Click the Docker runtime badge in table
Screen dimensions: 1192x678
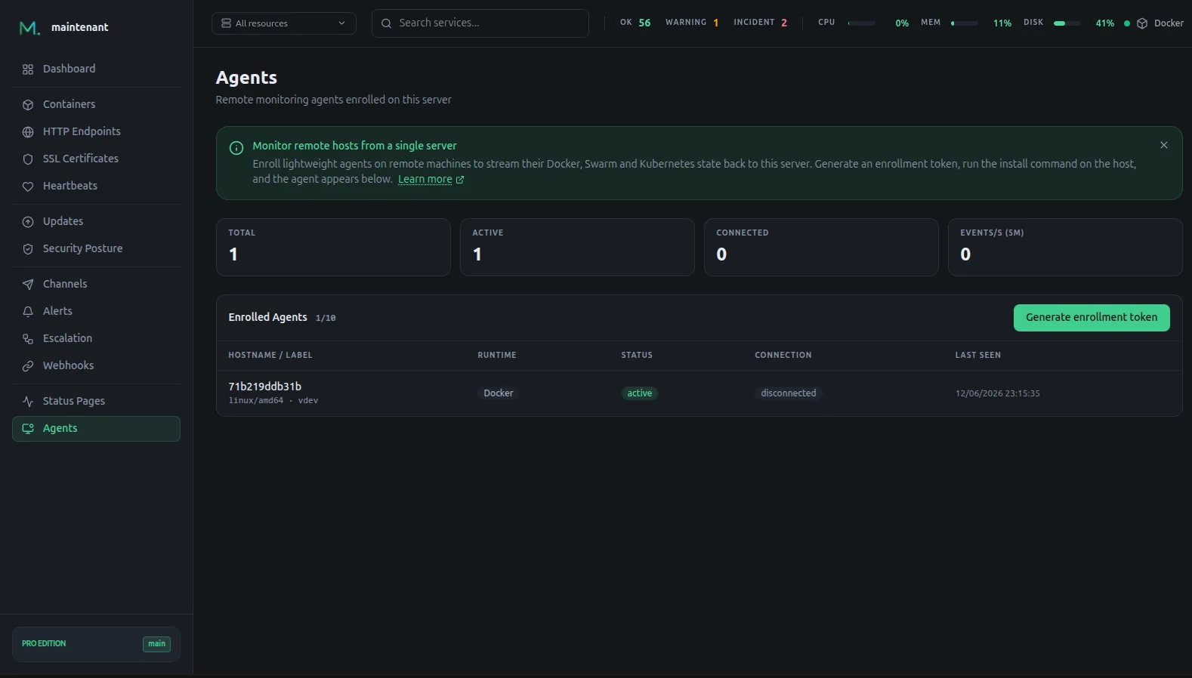click(499, 393)
